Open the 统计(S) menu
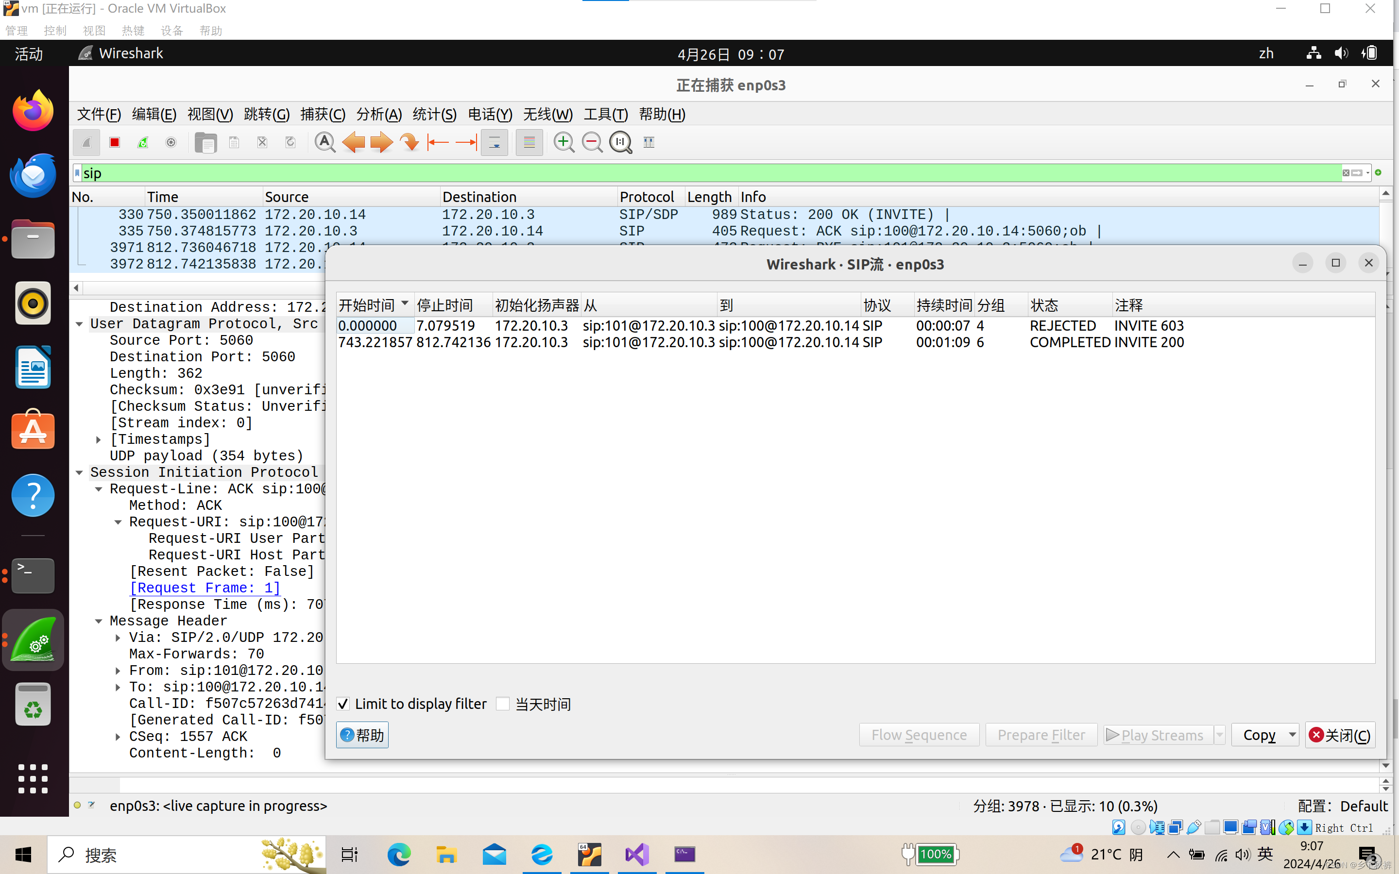 434,114
